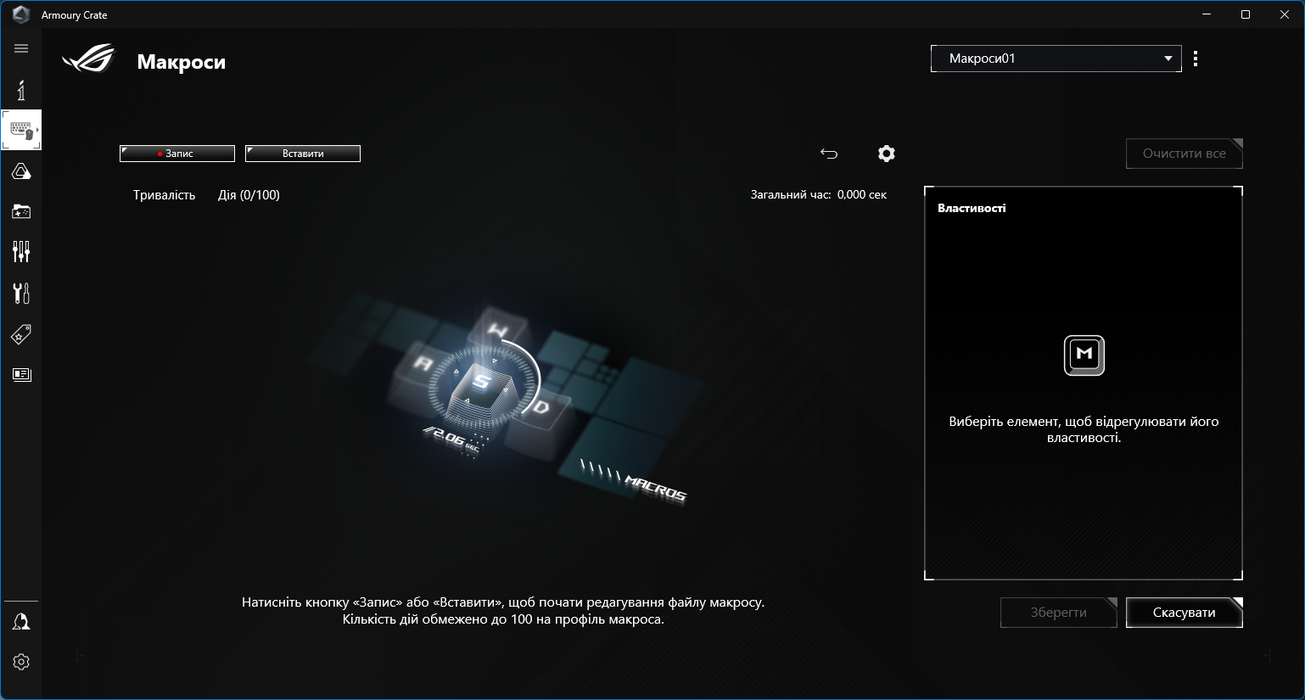This screenshot has width=1305, height=700.
Task: Close the Armoury Crate window
Action: pos(1285,14)
